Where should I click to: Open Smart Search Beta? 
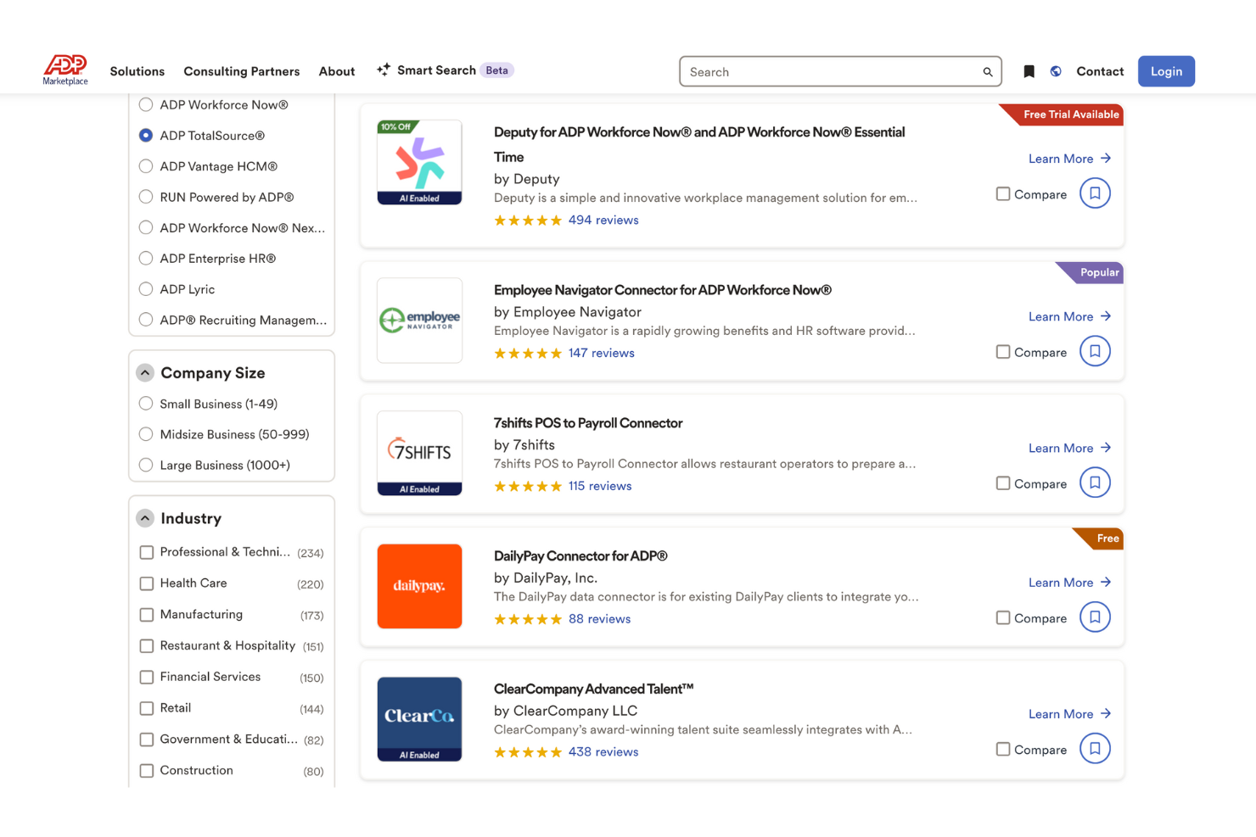pyautogui.click(x=446, y=70)
